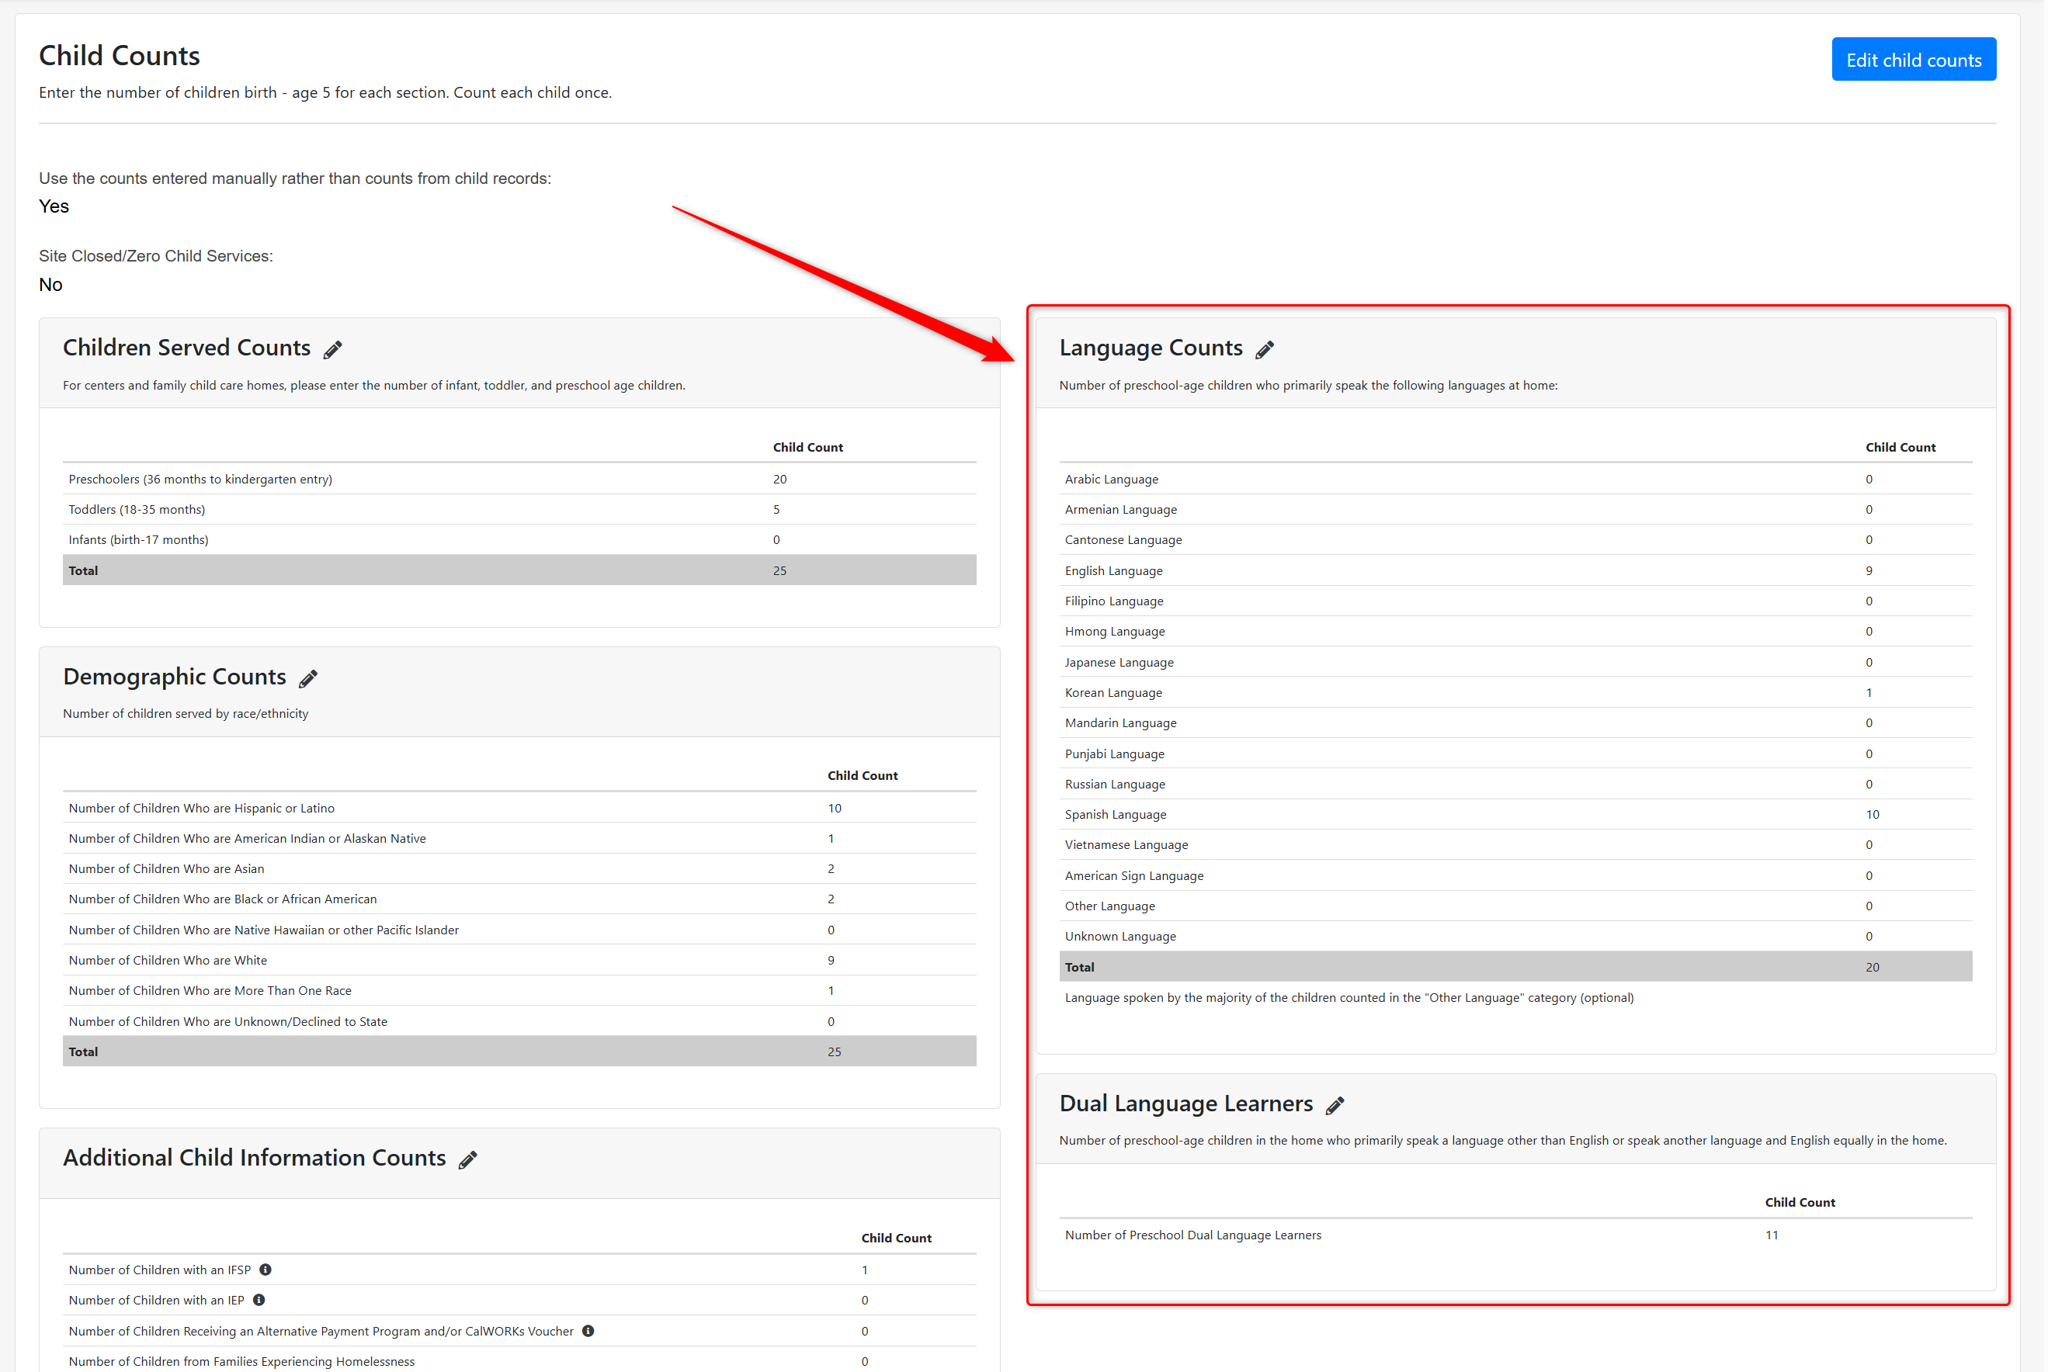Image resolution: width=2048 pixels, height=1372 pixels.
Task: Click info icon next to IEP row
Action: click(259, 1301)
